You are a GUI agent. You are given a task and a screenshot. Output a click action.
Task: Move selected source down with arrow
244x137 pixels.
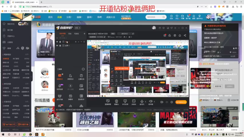(x=81, y=42)
